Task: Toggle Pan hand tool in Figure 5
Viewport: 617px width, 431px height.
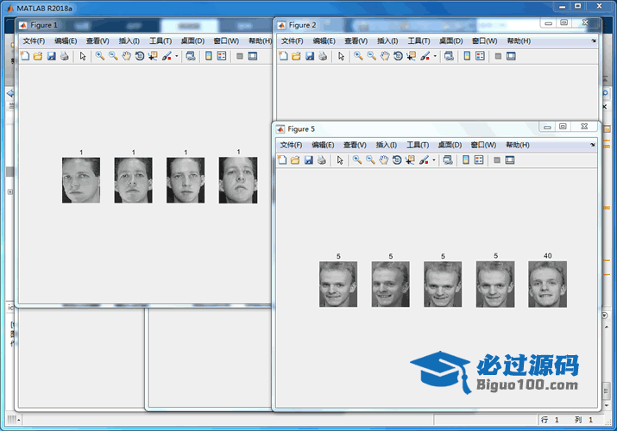Action: pos(384,160)
